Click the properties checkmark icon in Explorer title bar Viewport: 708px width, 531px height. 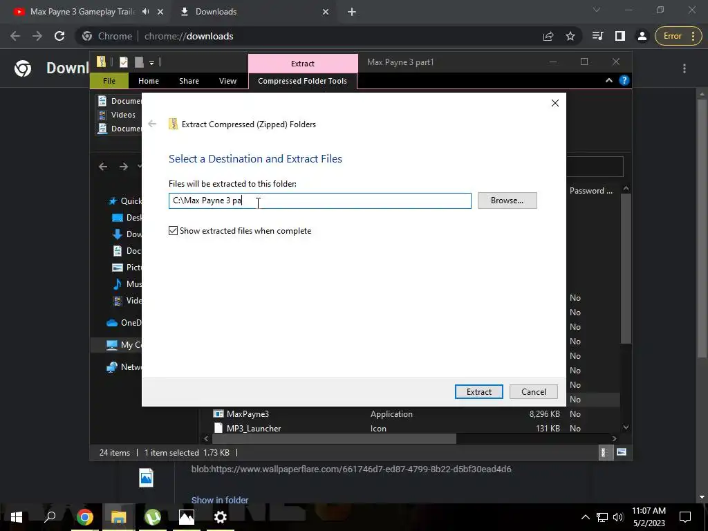pyautogui.click(x=124, y=62)
